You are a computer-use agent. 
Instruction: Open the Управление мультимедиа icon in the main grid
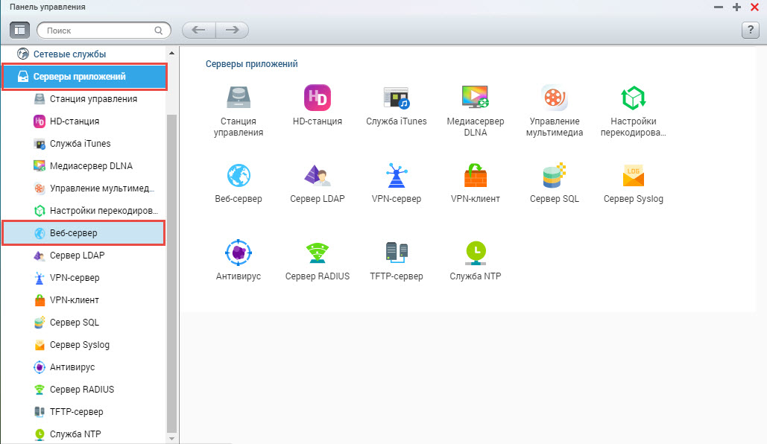click(555, 98)
